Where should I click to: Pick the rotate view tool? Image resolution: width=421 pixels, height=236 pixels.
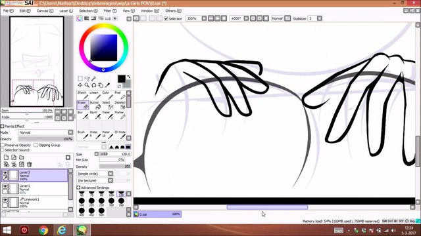[93, 85]
